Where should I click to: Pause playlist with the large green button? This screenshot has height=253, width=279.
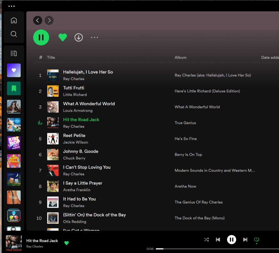click(x=41, y=38)
